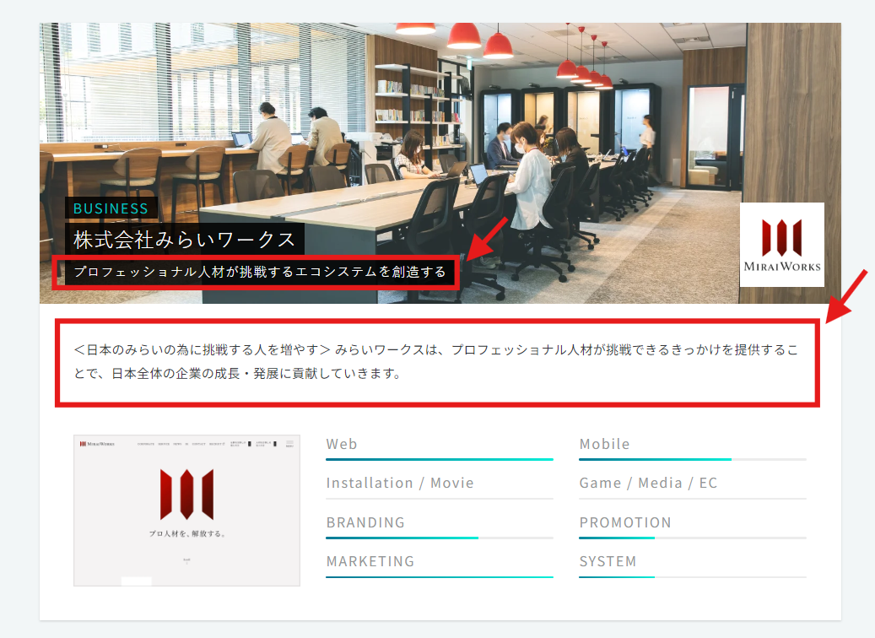The height and width of the screenshot is (638, 875).
Task: Click the MiraiWorks logo badge on photo
Action: pos(782,245)
